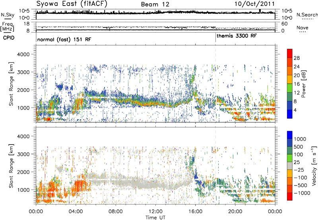Click the '60' tick on the Nave axis
Screen dimensions: 318x220
click(x=284, y=24)
